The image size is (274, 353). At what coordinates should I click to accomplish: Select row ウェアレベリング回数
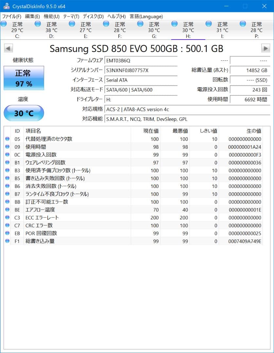pyautogui.click(x=133, y=162)
